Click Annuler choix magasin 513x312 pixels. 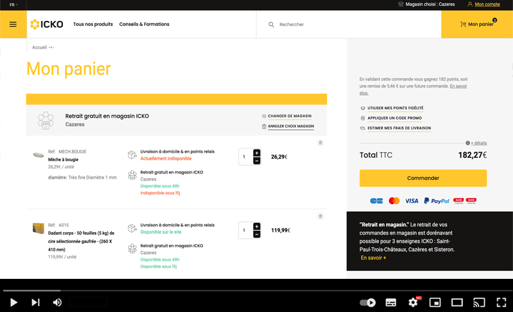[291, 126]
